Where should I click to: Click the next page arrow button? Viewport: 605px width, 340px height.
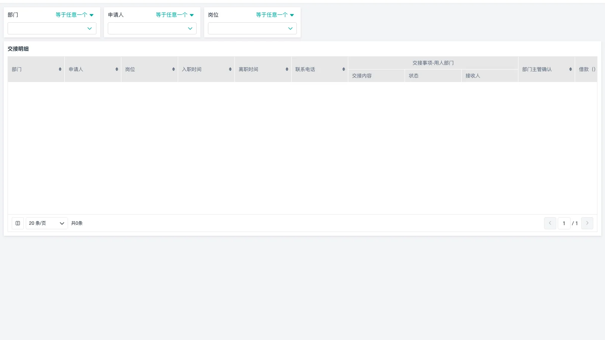point(587,223)
